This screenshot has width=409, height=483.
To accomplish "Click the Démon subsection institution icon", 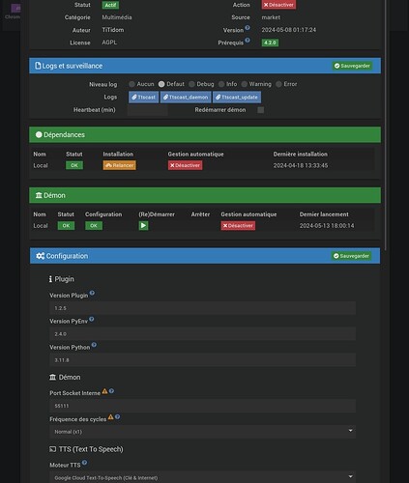I will [x=52, y=377].
